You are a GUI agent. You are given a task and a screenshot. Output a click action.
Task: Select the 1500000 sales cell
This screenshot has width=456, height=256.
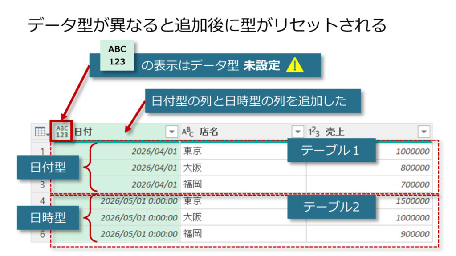tap(412, 201)
